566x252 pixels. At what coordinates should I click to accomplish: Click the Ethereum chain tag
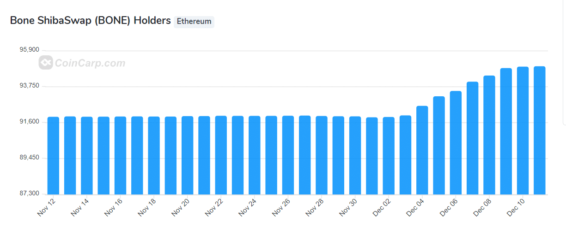pyautogui.click(x=194, y=21)
